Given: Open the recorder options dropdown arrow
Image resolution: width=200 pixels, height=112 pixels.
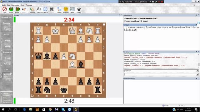Looking at the screenshot, I should (150, 2).
